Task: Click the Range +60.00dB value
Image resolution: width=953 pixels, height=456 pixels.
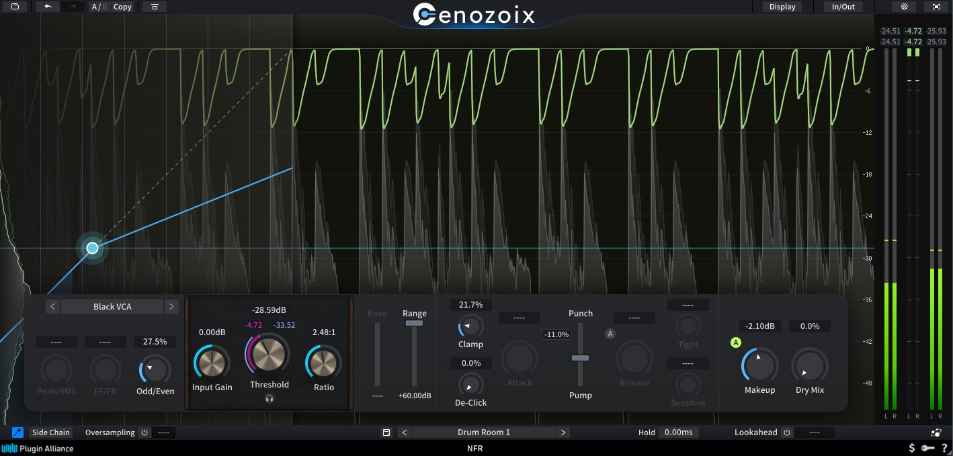Action: coord(415,396)
